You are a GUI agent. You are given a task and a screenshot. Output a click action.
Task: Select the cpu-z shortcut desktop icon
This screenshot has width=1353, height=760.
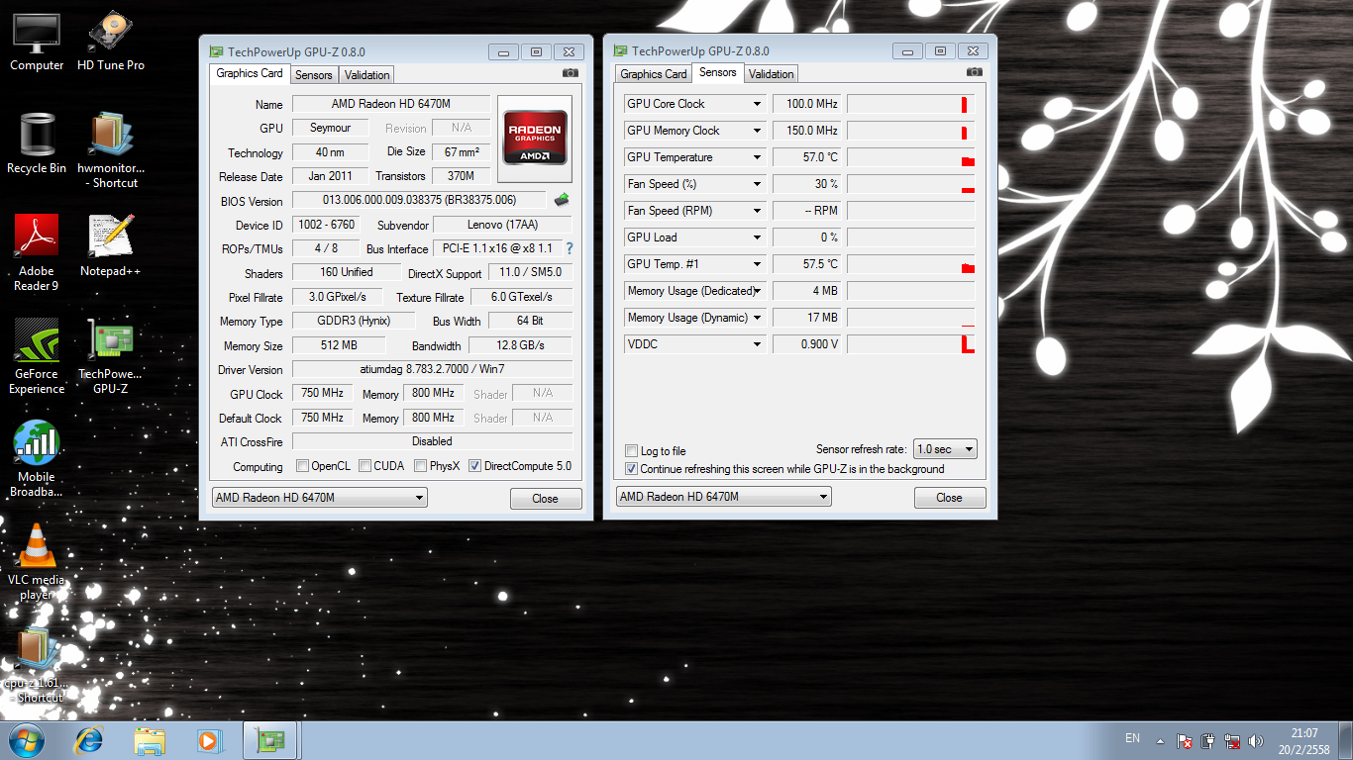(37, 666)
